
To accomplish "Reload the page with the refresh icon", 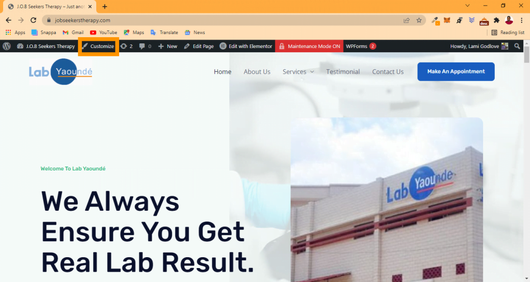I will tap(33, 20).
